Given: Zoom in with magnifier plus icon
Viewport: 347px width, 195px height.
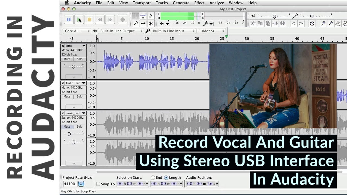Looking at the screenshot, I should (323, 24).
